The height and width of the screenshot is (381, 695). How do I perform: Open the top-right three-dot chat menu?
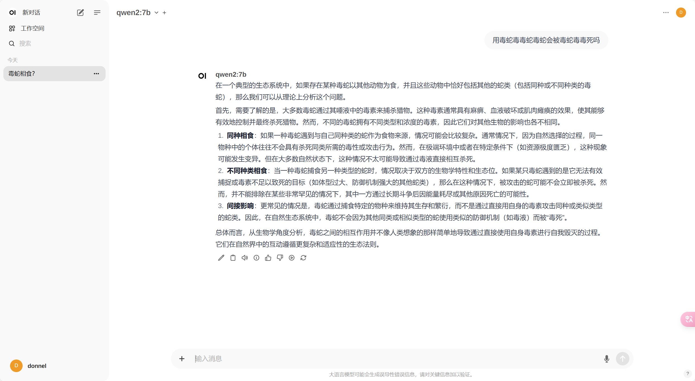[x=666, y=13]
